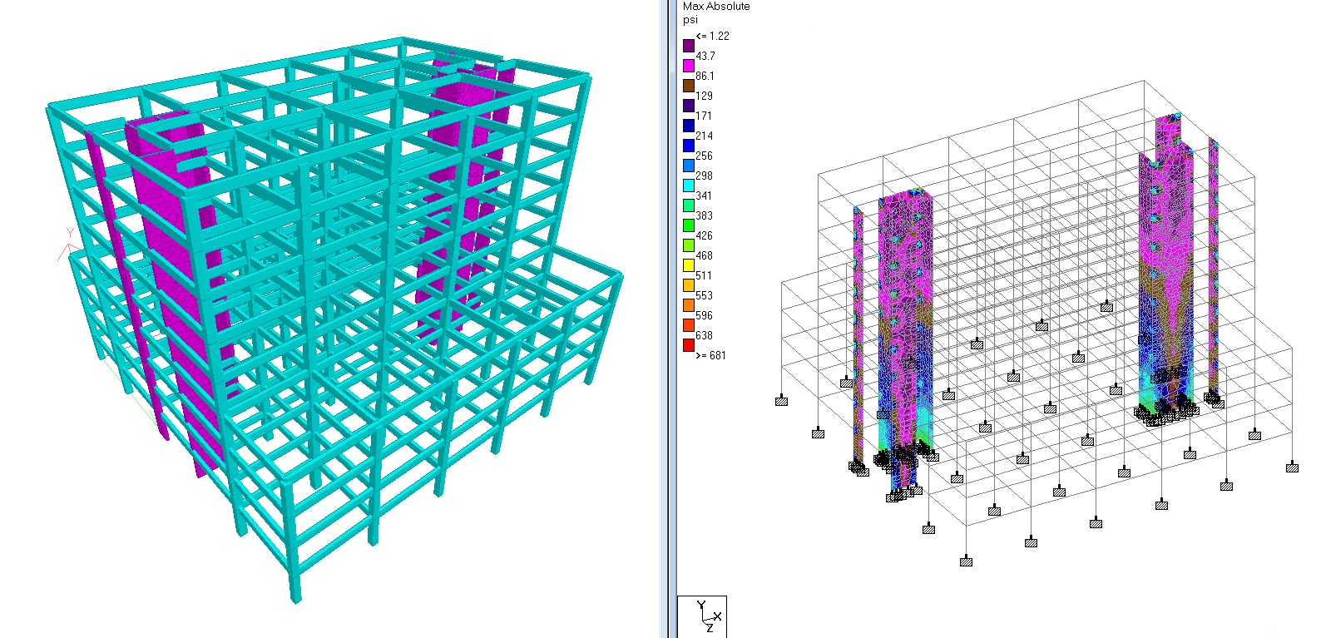This screenshot has width=1321, height=638.
Task: Pick the cyan swatch in the legend
Action: [689, 185]
